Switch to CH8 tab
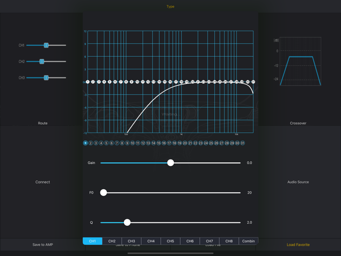 229,241
